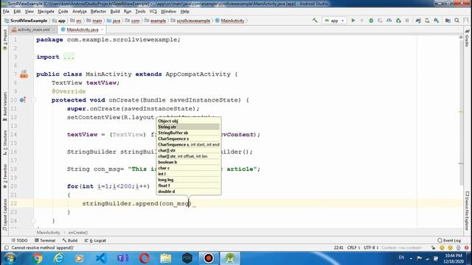
Task: Click the Search Everywhere magnifier icon
Action: [457, 21]
